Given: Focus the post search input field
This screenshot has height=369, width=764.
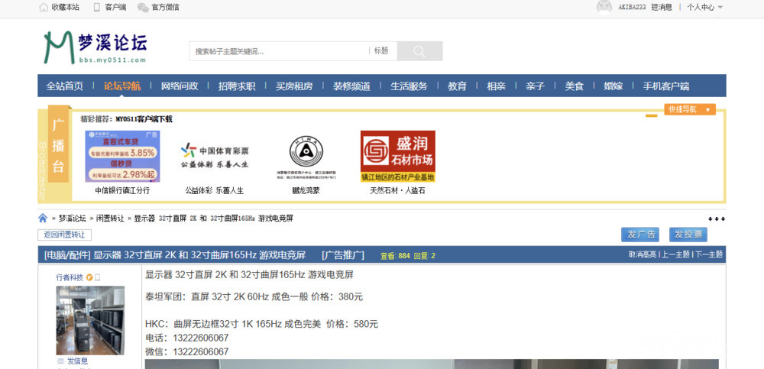Looking at the screenshot, I should point(278,51).
